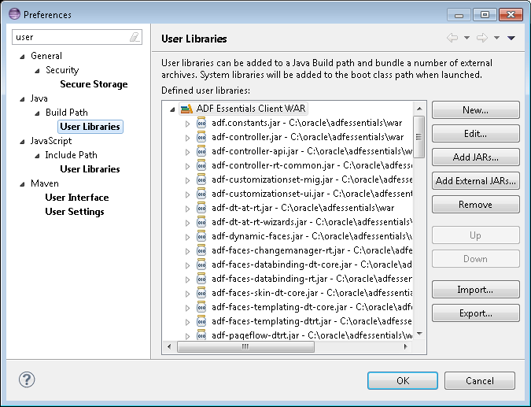This screenshot has height=407, width=531.
Task: Open the preferences view menu triangle
Action: [511, 38]
